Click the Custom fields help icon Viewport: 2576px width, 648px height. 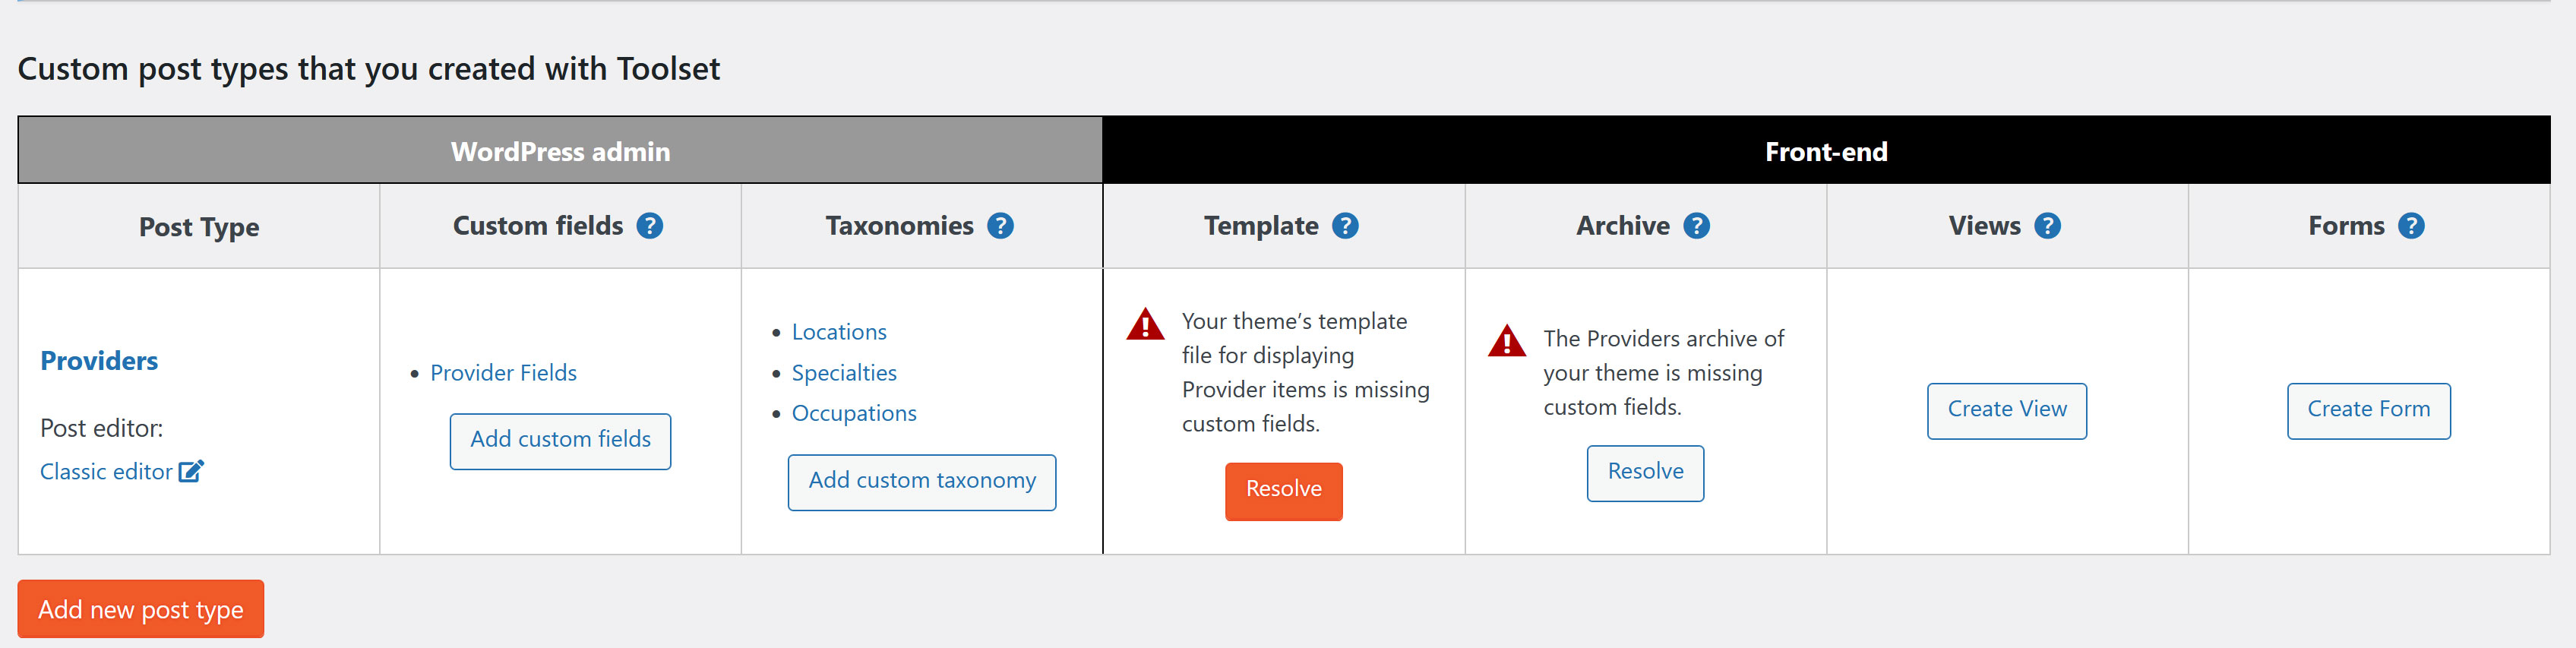click(650, 226)
